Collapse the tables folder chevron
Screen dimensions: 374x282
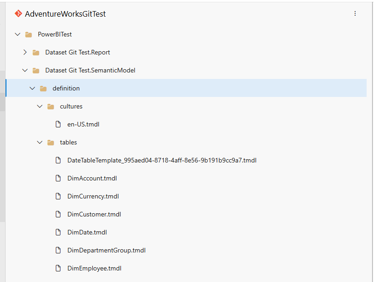pos(40,142)
